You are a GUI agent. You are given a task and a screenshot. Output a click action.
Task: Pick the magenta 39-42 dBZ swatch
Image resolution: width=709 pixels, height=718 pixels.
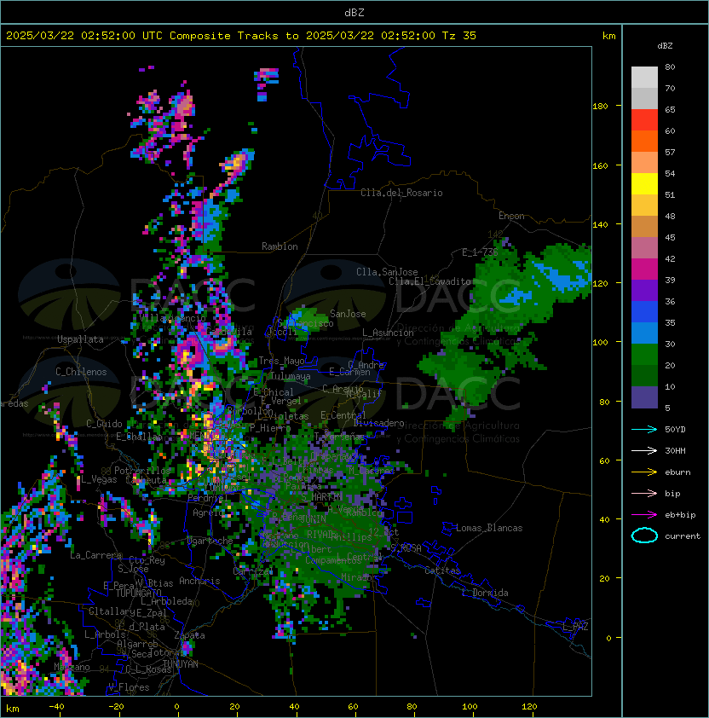(x=644, y=269)
